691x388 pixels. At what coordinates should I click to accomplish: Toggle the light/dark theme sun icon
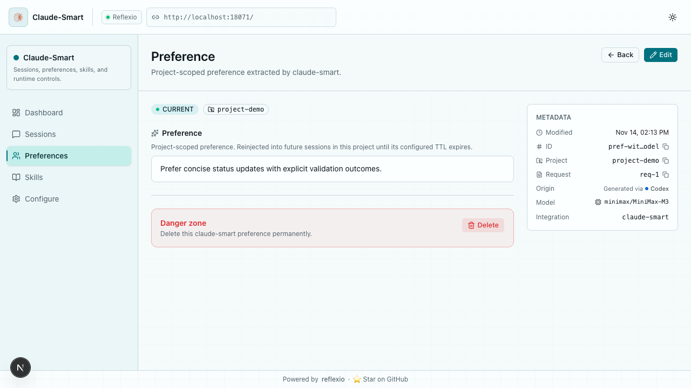click(673, 17)
